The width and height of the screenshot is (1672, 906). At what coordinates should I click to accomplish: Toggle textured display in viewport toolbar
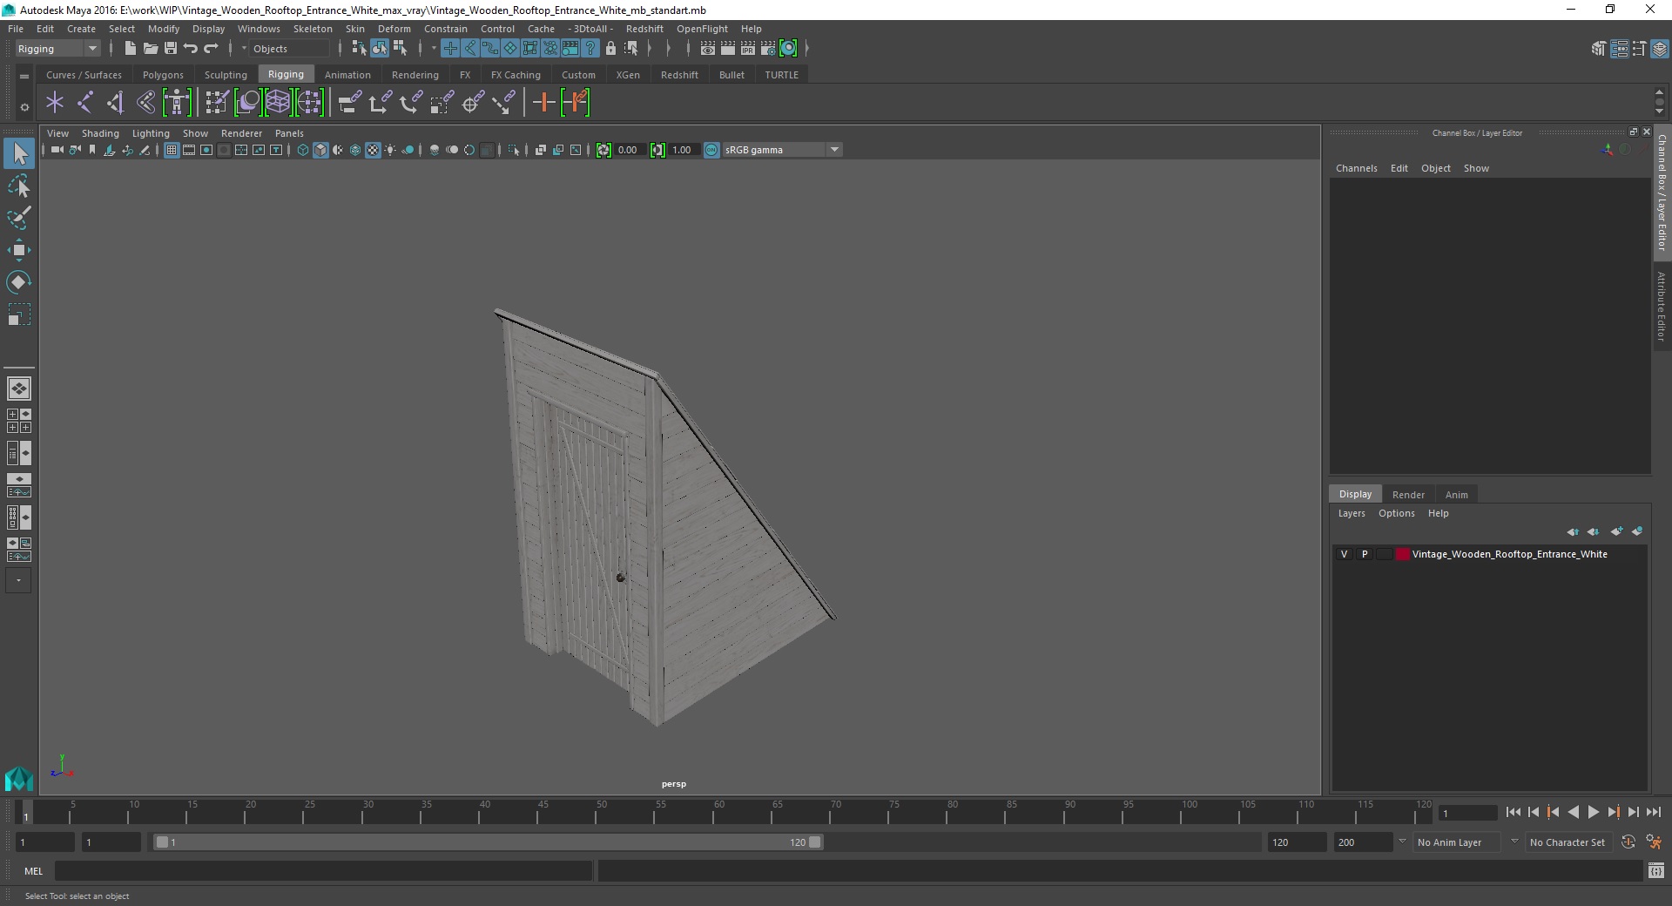[373, 150]
